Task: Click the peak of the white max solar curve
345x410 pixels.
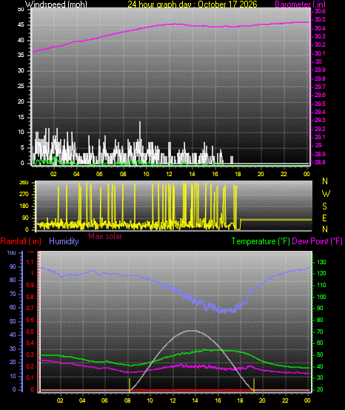Action: [x=192, y=331]
